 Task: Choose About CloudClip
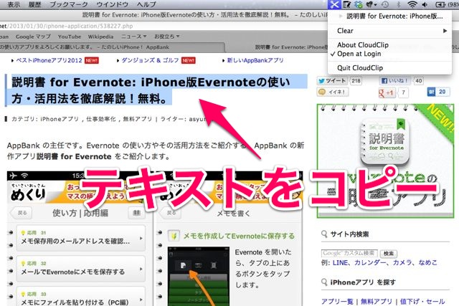[363, 44]
